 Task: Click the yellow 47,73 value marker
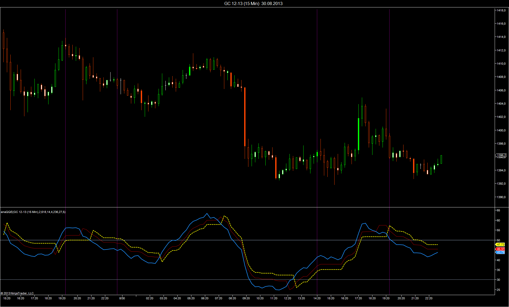tap(501, 244)
